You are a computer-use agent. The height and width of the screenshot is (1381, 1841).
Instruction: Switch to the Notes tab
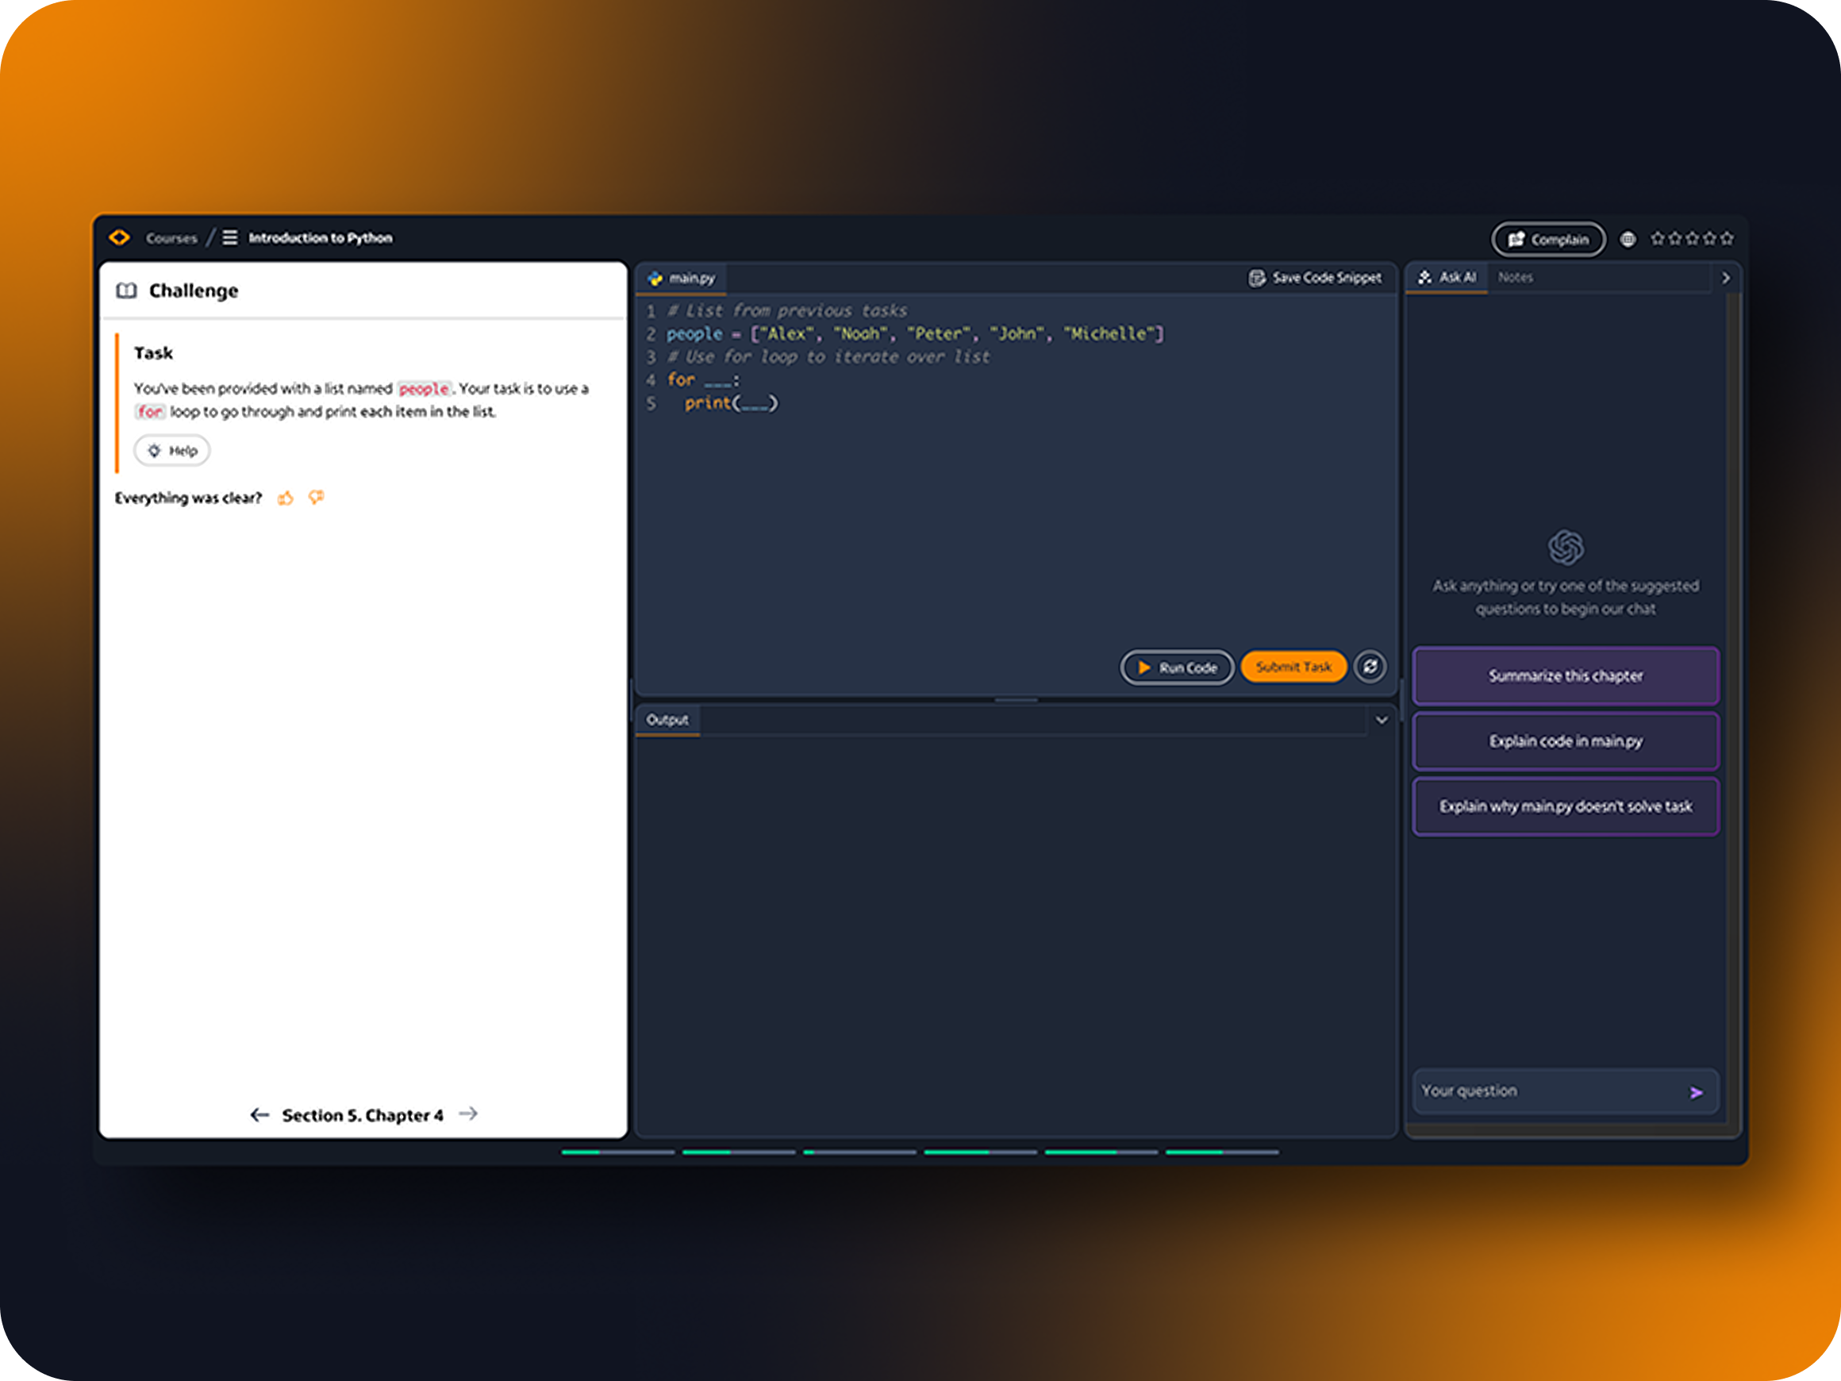coord(1515,277)
